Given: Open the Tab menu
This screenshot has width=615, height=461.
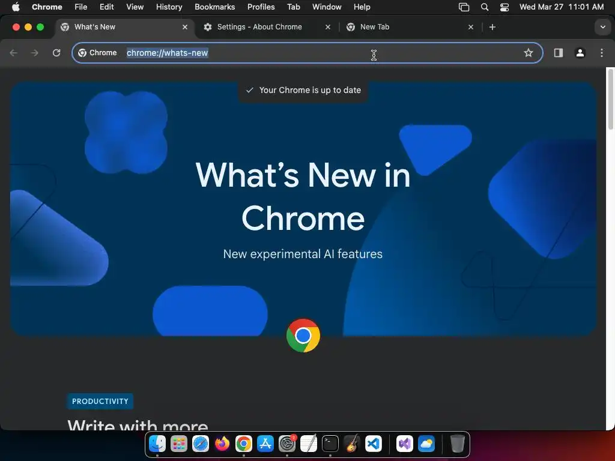Looking at the screenshot, I should click(293, 7).
